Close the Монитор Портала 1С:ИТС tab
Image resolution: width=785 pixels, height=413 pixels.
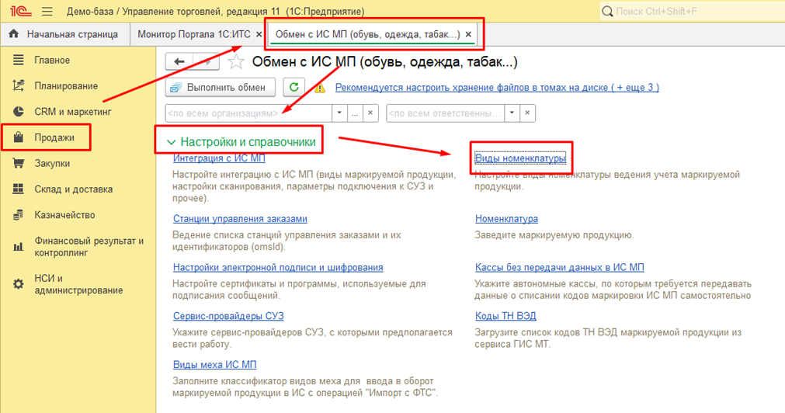pyautogui.click(x=259, y=34)
